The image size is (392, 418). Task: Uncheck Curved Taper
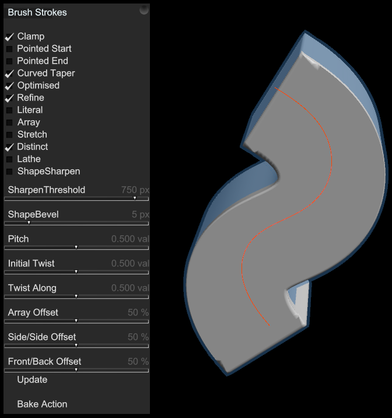tap(9, 74)
